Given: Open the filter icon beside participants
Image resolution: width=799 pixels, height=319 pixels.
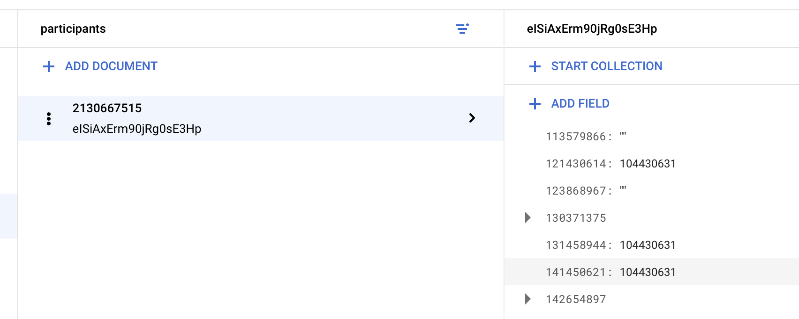Looking at the screenshot, I should pyautogui.click(x=462, y=29).
